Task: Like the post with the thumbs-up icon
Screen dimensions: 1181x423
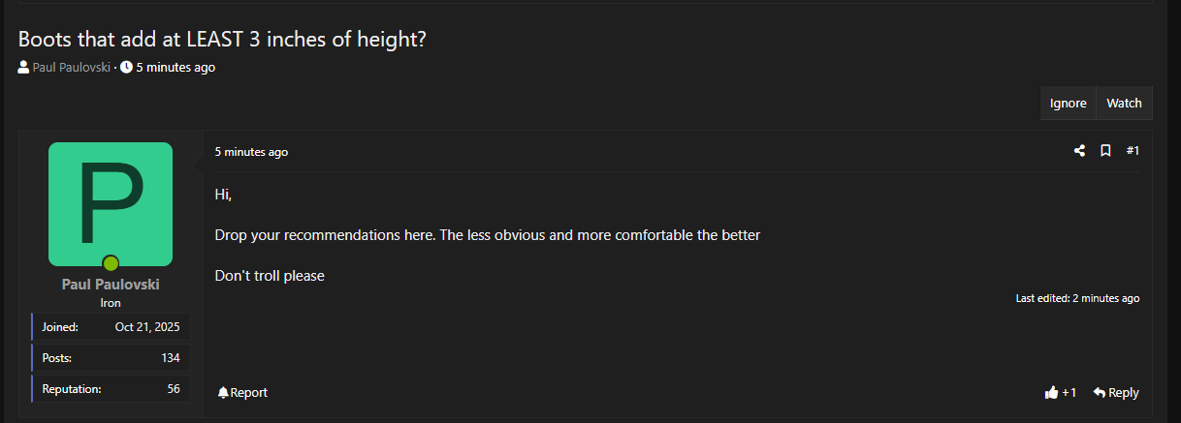Action: 1051,392
